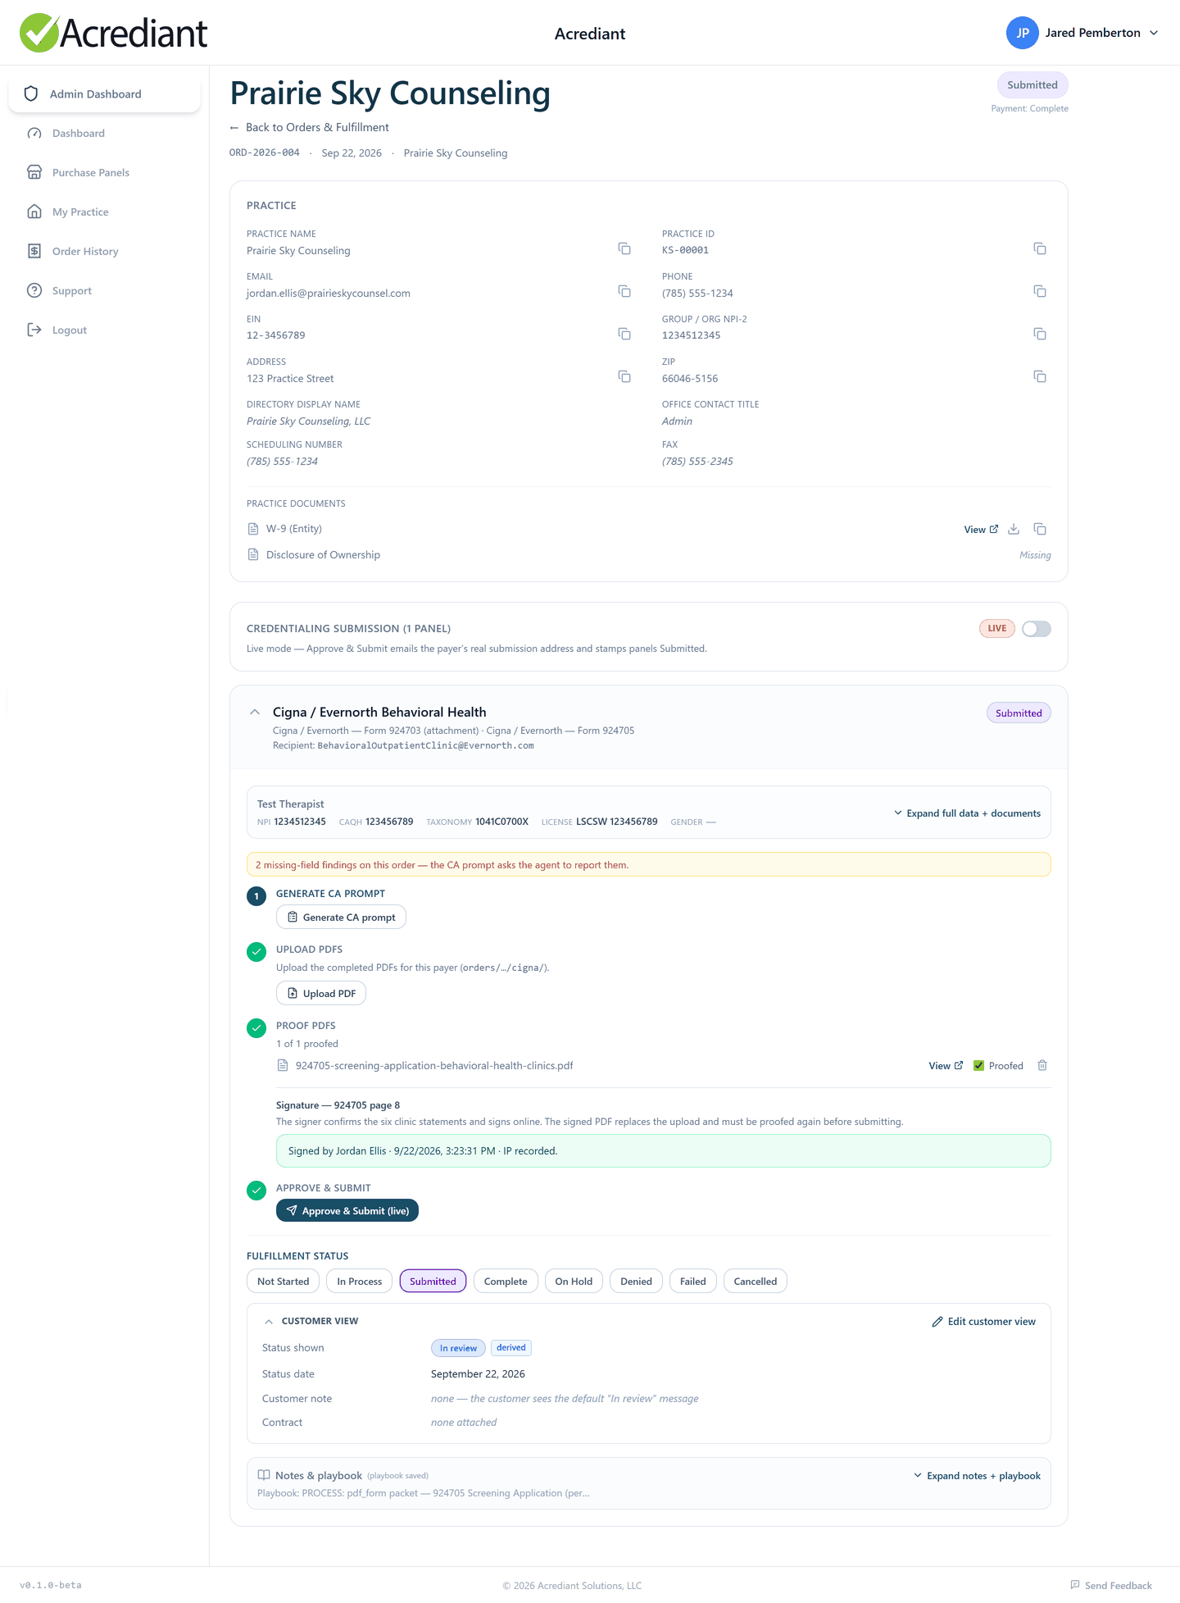Copy the ZIP code 66046-5156
1180x1603 pixels.
[x=1040, y=376]
